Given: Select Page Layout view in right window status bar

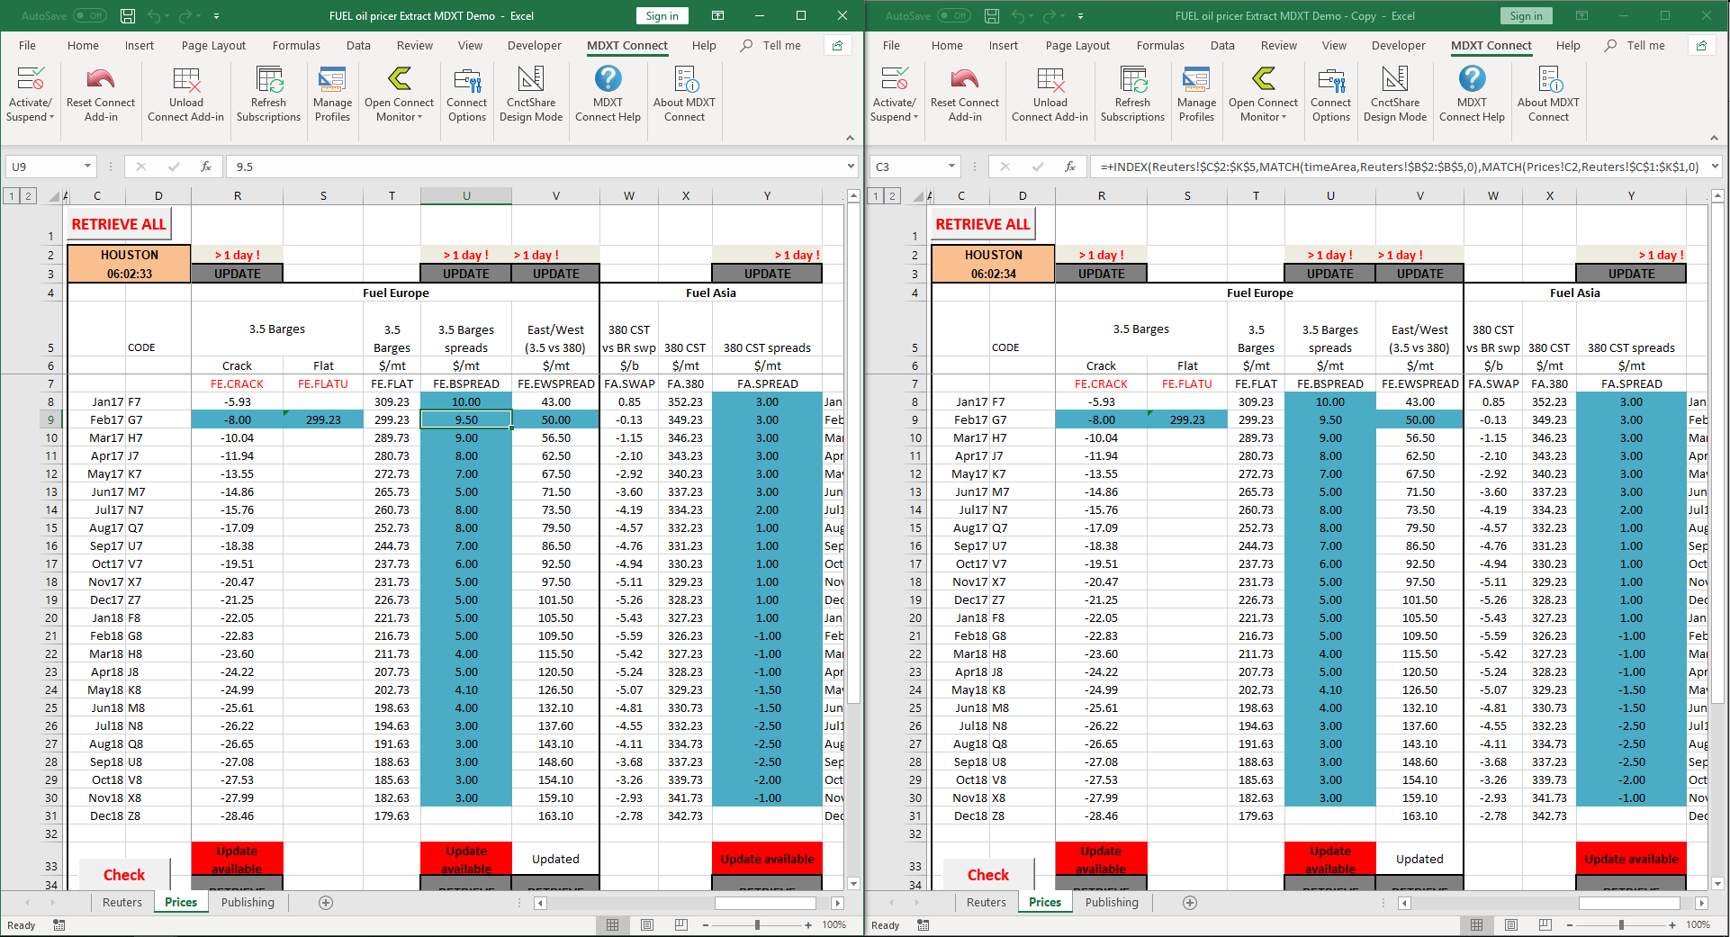Looking at the screenshot, I should tap(1510, 924).
